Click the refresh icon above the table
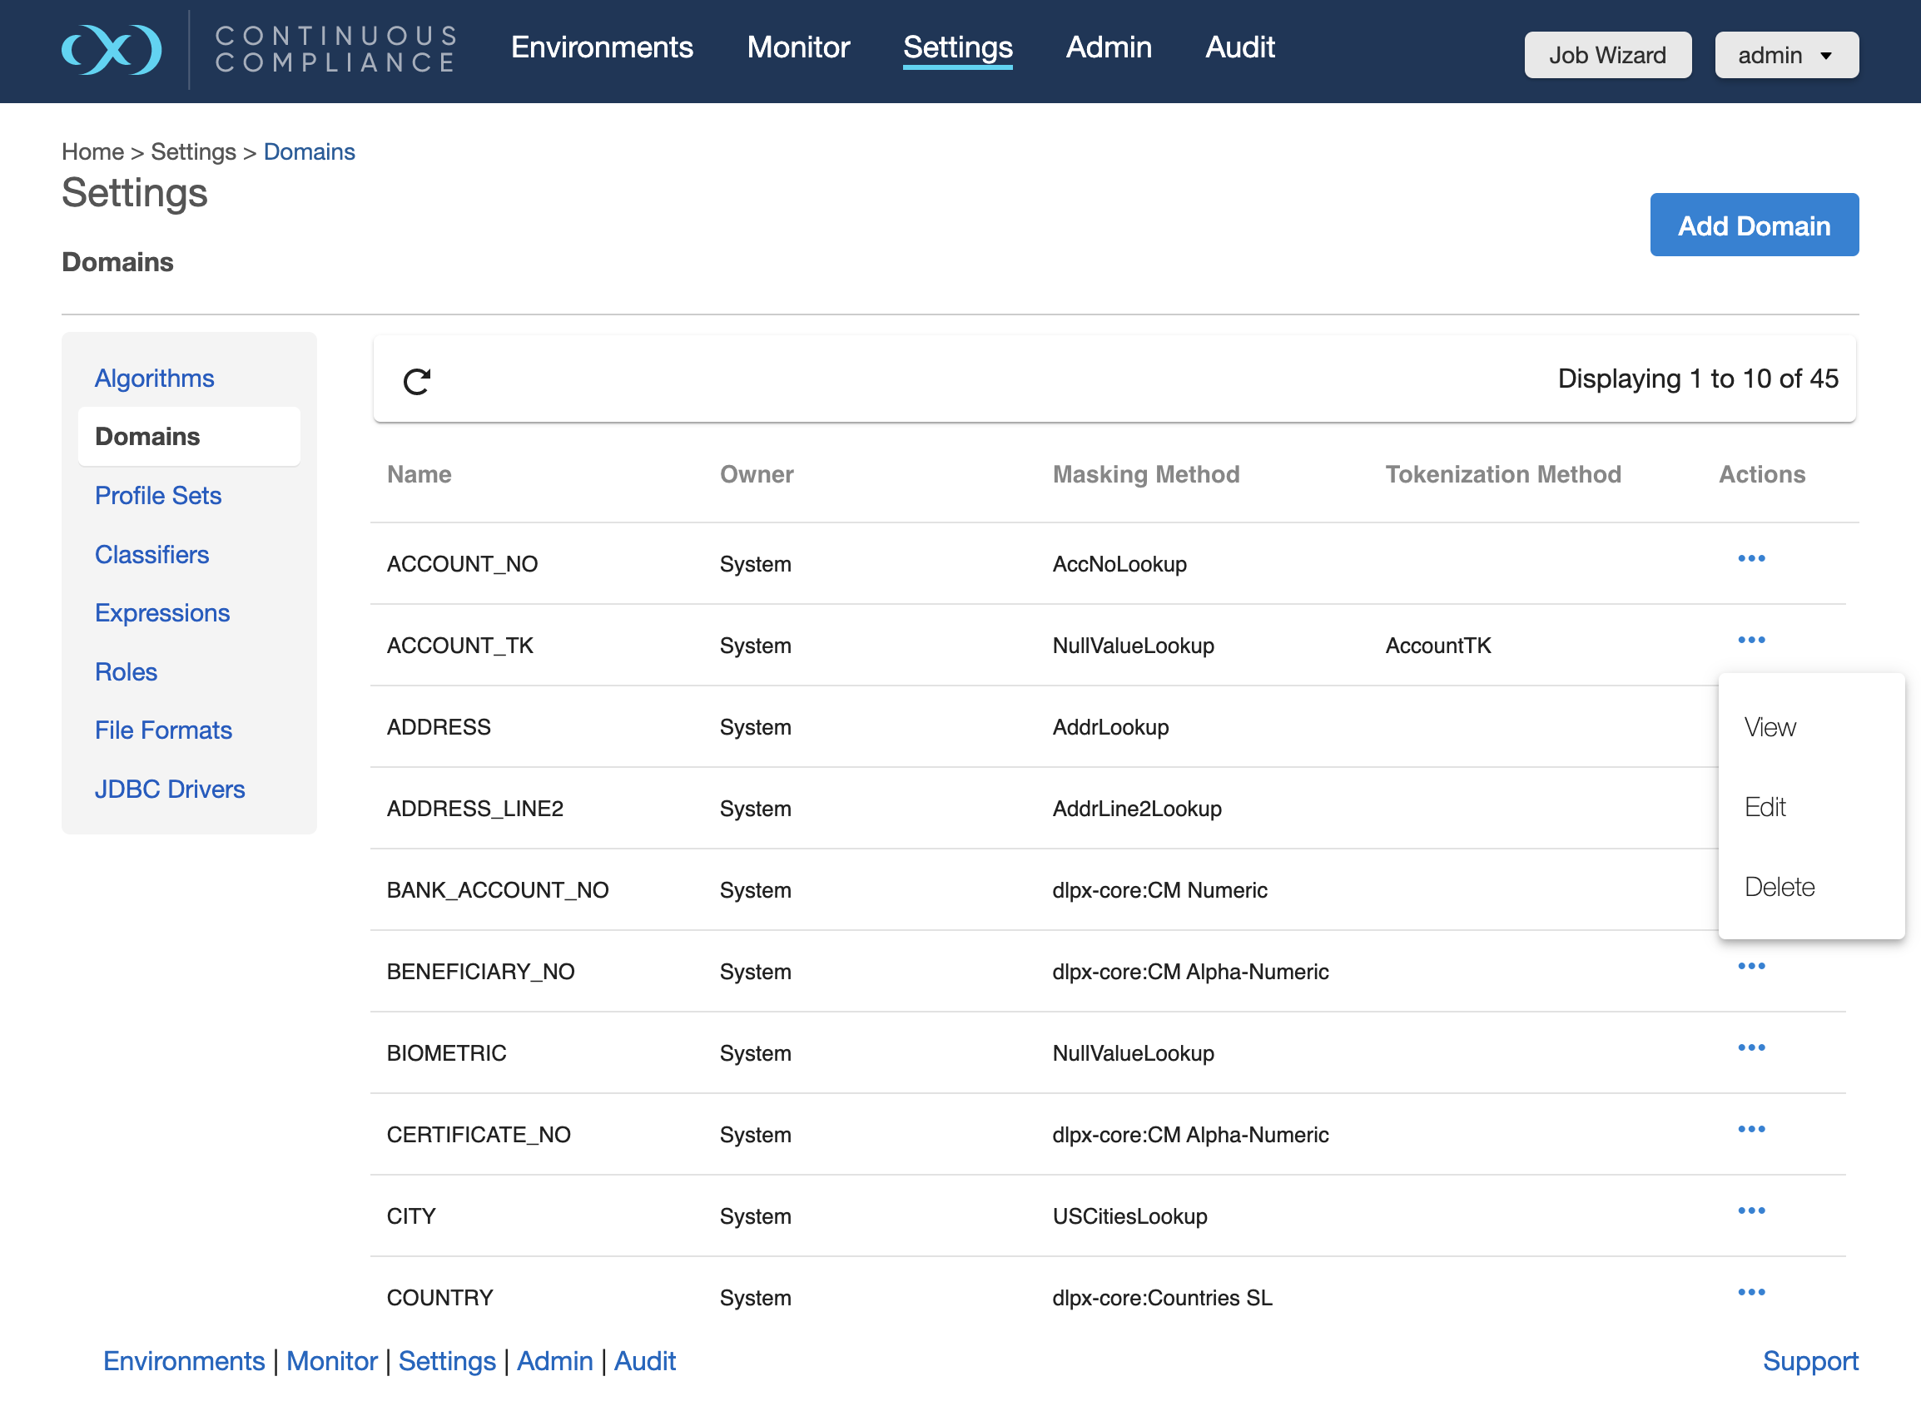This screenshot has width=1921, height=1401. click(417, 381)
